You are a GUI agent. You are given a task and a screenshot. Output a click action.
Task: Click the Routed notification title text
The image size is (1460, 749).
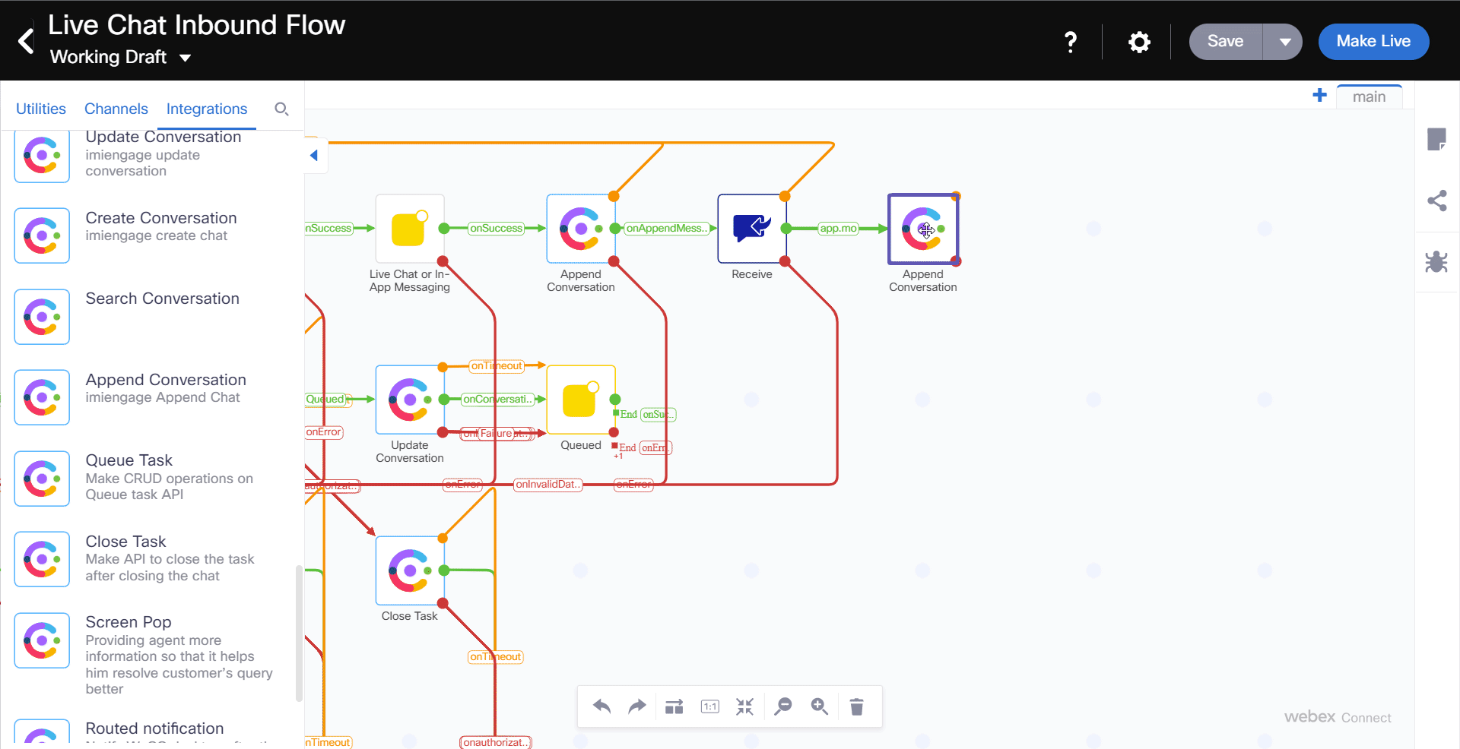click(154, 728)
